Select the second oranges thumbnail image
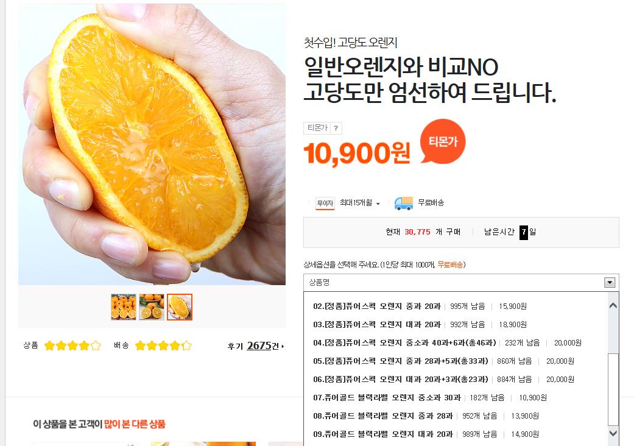 coord(152,307)
